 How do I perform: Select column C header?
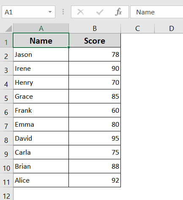[137, 28]
